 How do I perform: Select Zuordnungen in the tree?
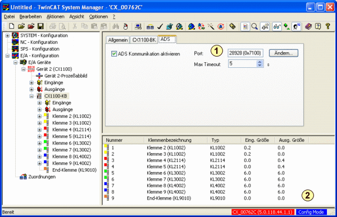[42, 177]
